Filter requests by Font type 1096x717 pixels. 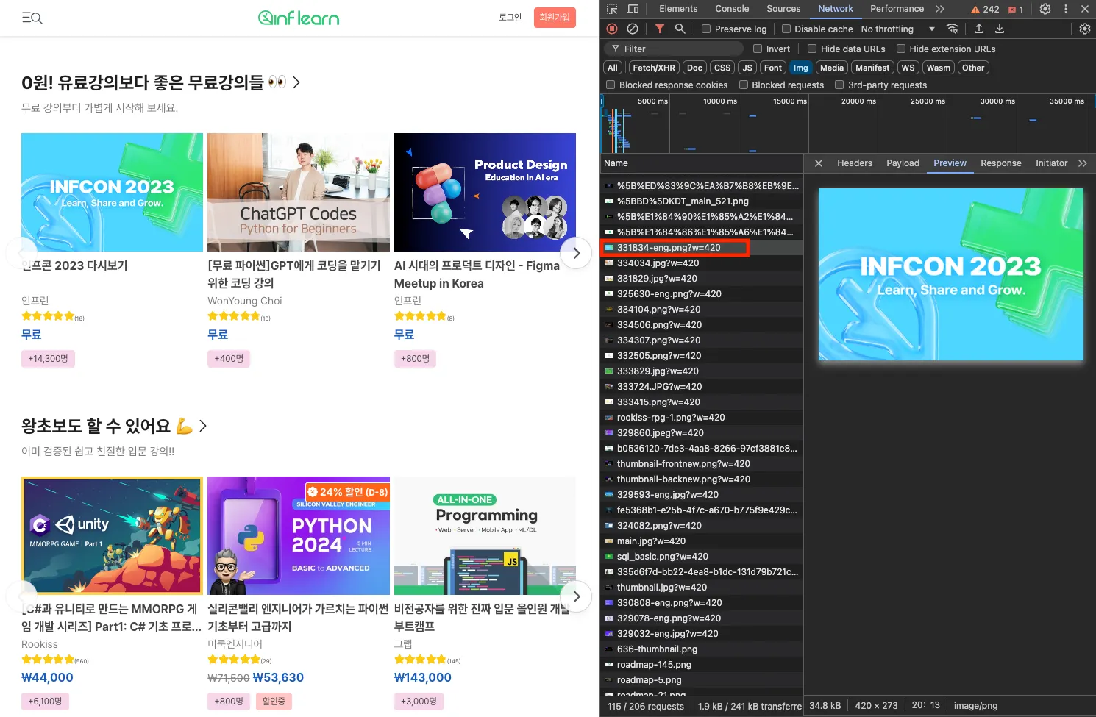click(x=773, y=68)
